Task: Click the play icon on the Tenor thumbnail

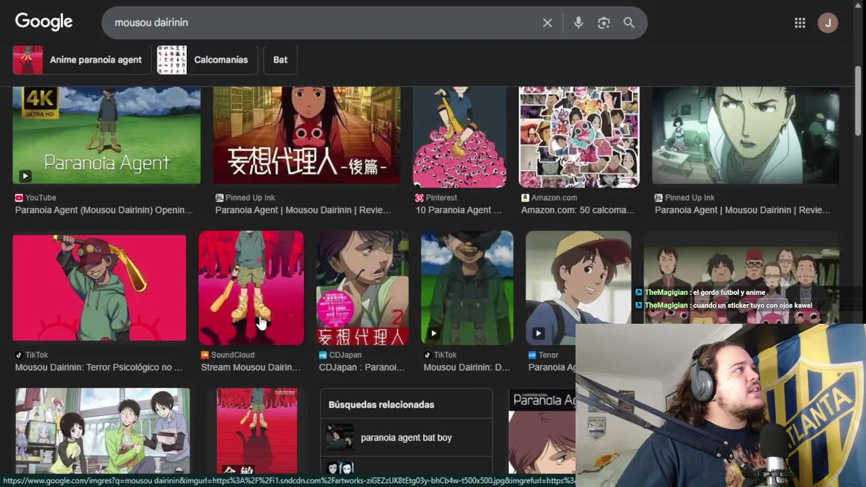Action: [538, 333]
